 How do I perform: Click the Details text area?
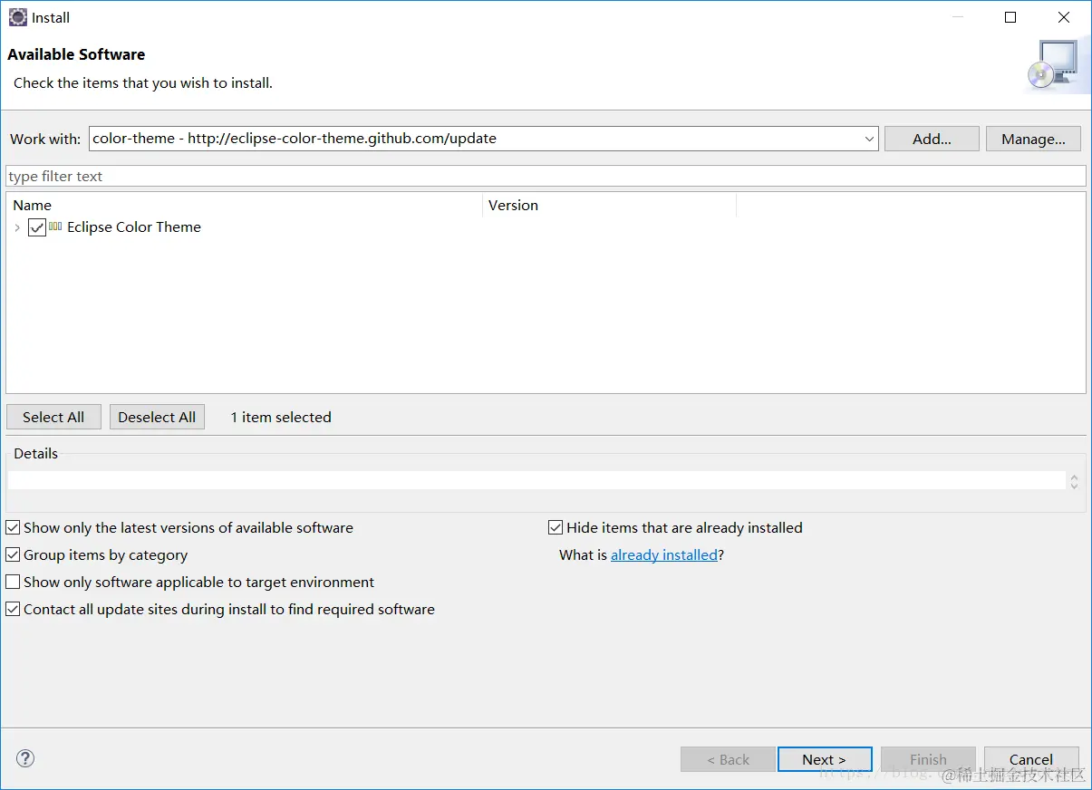click(x=536, y=480)
